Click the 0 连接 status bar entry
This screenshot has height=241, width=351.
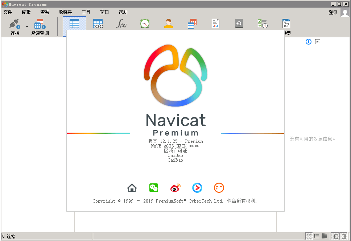tap(9, 236)
